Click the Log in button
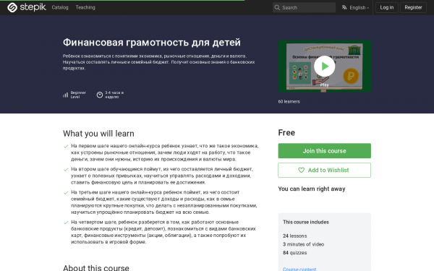The height and width of the screenshot is (271, 434). [387, 7]
